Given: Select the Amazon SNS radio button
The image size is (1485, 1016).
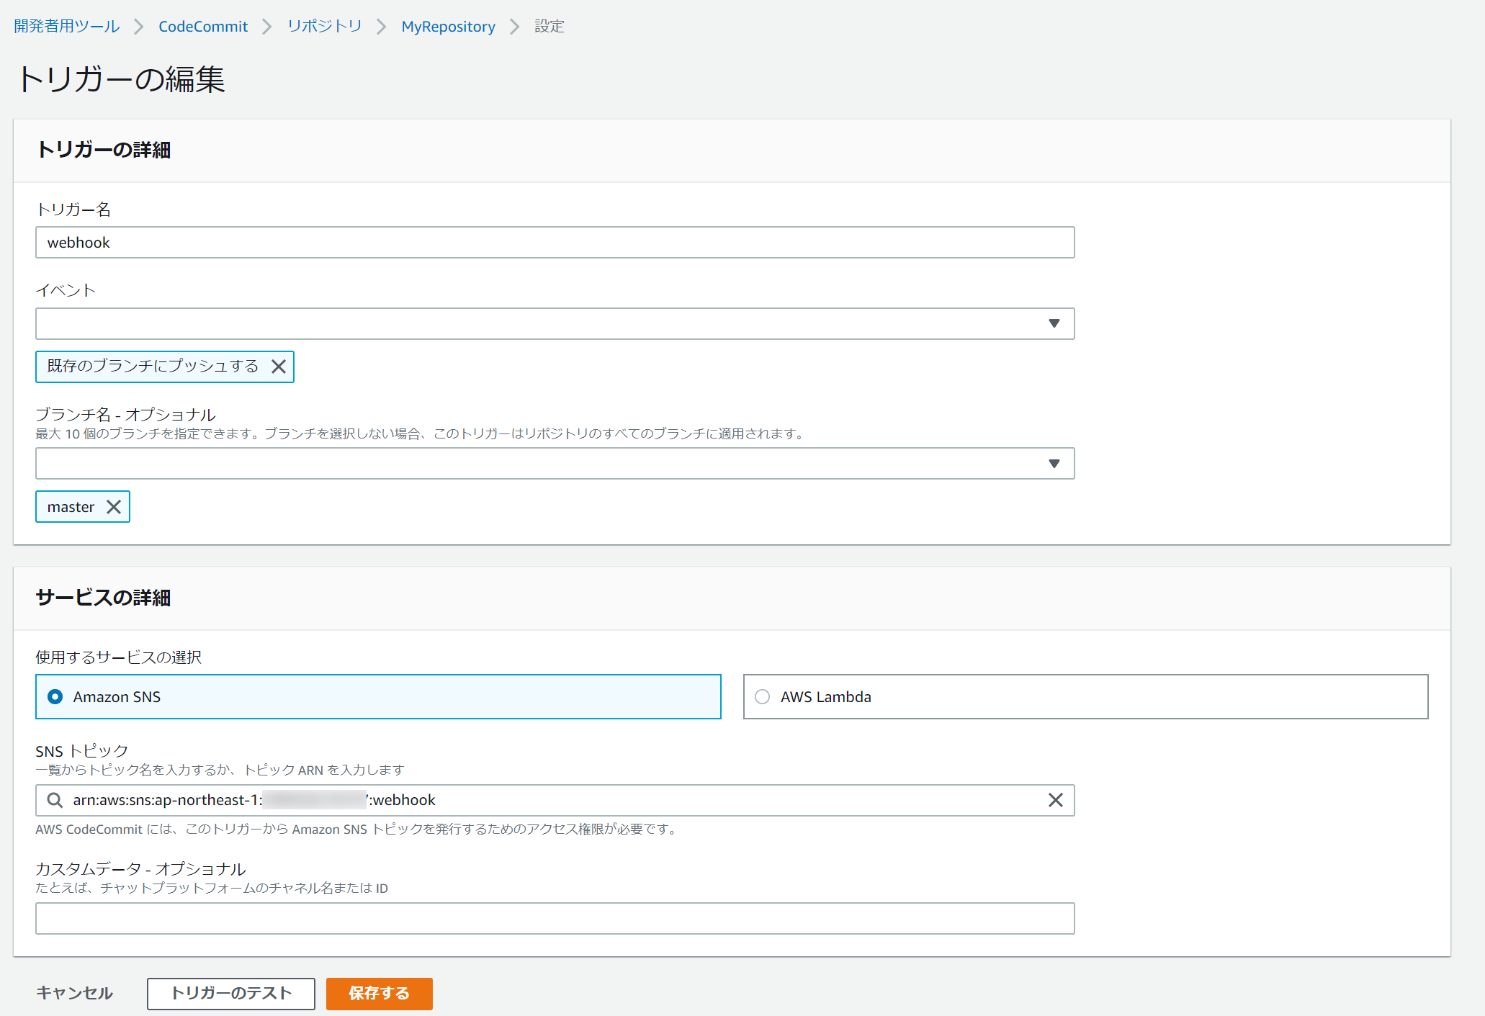Looking at the screenshot, I should (x=55, y=696).
